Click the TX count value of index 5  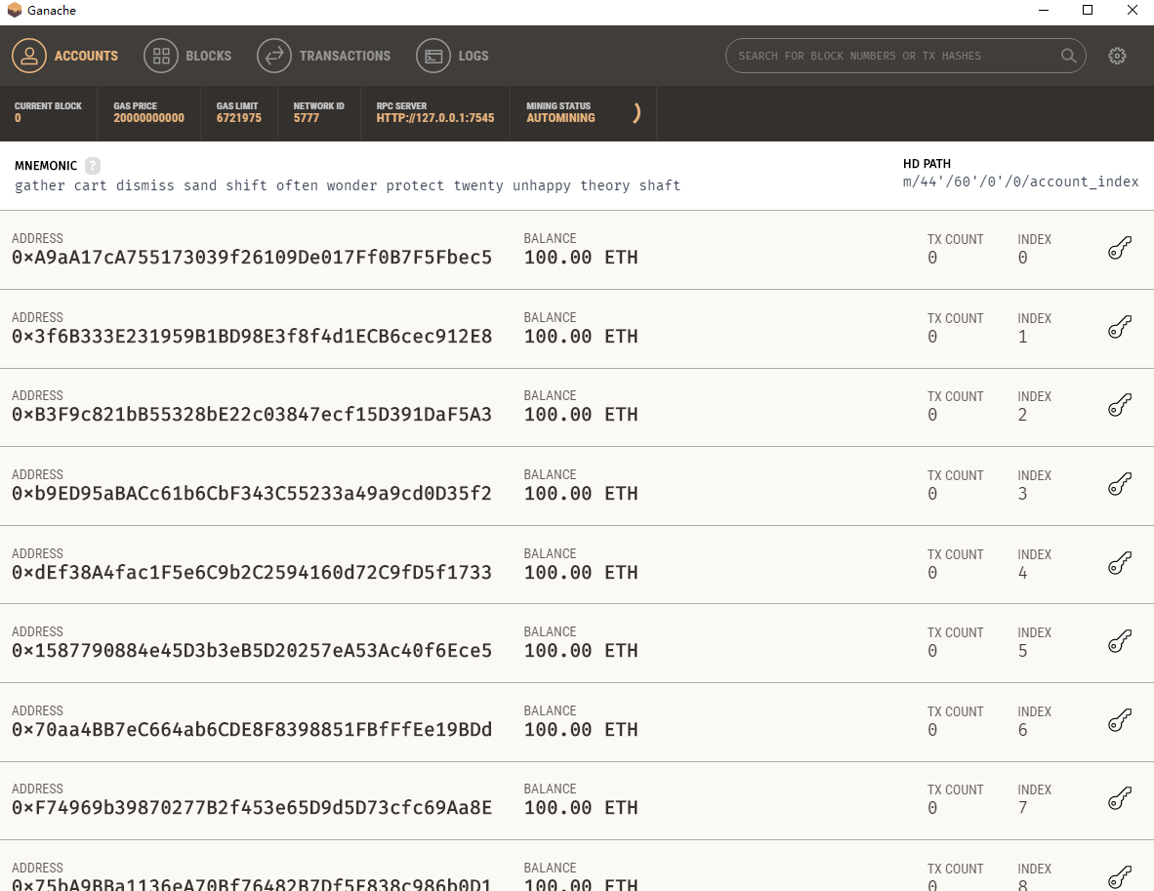(x=932, y=651)
